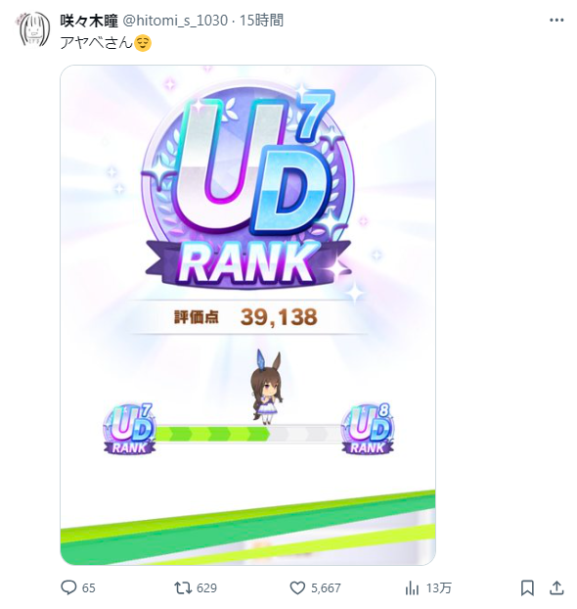Open the three-dot more options menu
The height and width of the screenshot is (609, 577).
click(x=556, y=21)
